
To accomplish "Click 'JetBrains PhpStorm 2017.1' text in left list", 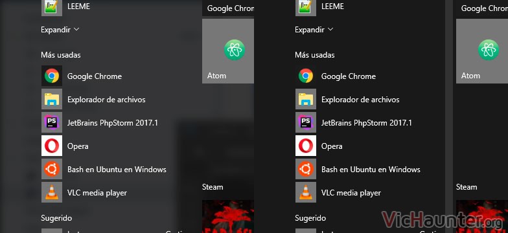I will (x=113, y=123).
